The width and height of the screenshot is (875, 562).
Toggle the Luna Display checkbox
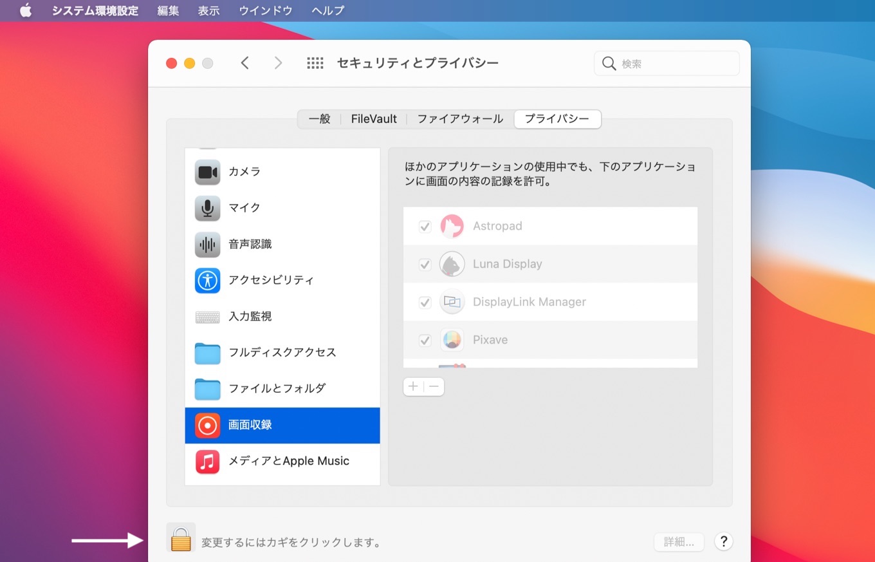pyautogui.click(x=425, y=265)
